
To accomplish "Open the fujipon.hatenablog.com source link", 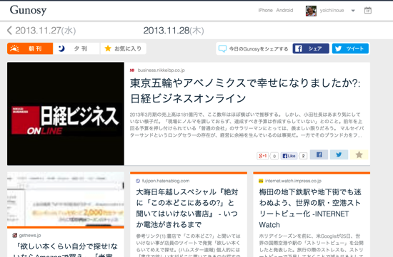I will [x=166, y=181].
